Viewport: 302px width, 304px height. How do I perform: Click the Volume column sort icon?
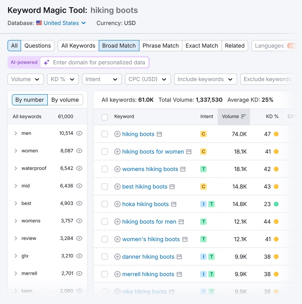point(243,116)
